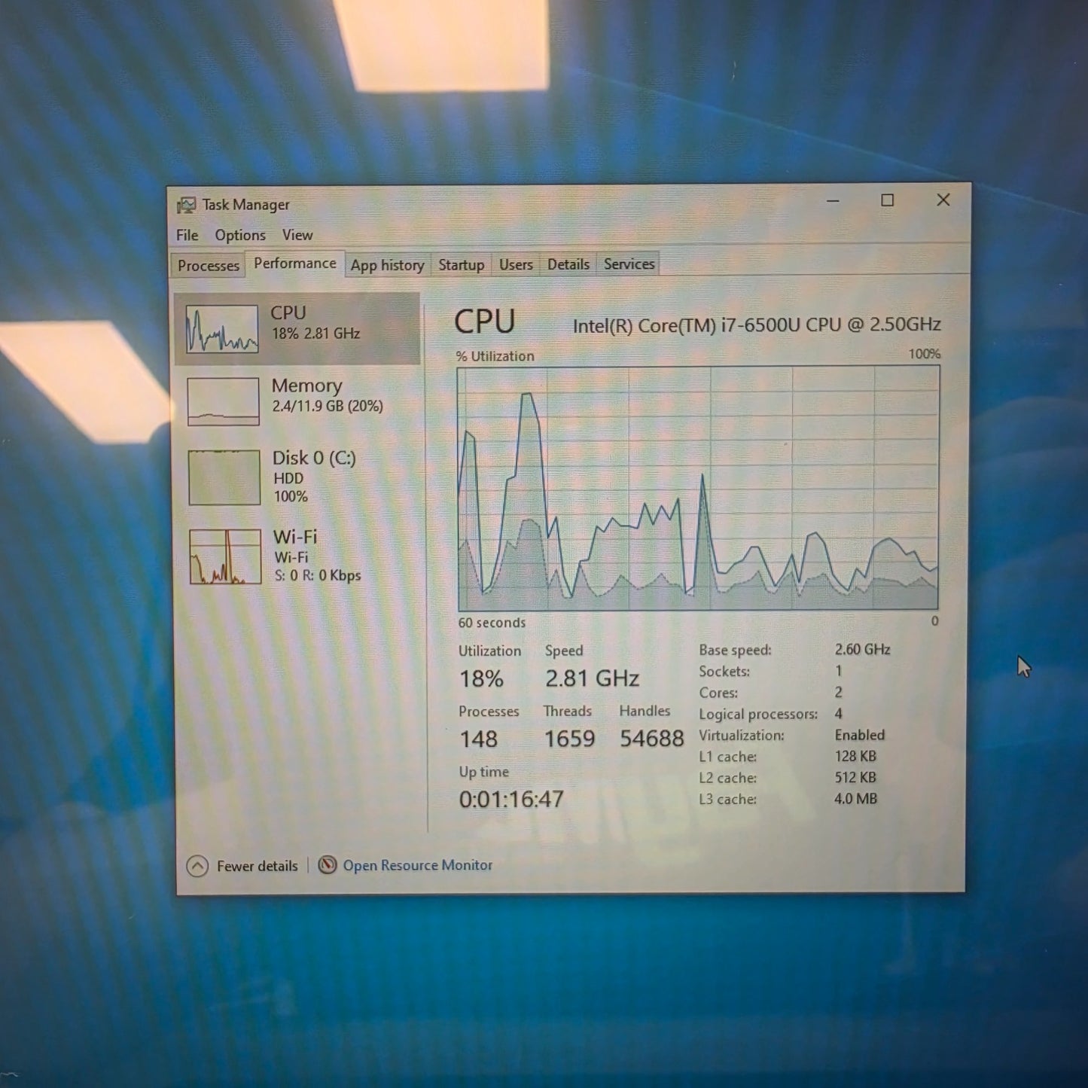Image resolution: width=1088 pixels, height=1088 pixels.
Task: Click the Logical processors label
Action: click(x=758, y=714)
